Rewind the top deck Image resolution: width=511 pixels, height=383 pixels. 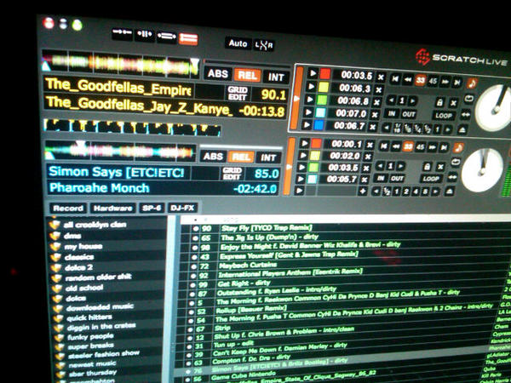pyautogui.click(x=408, y=79)
